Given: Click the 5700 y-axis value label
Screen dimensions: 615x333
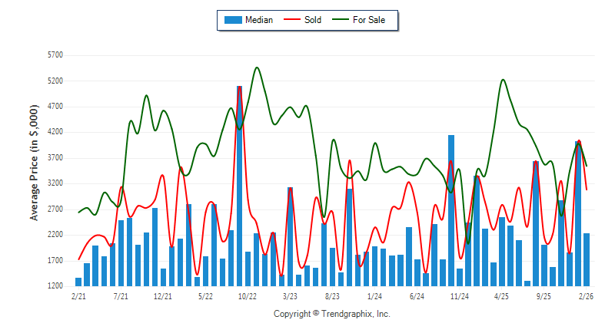Looking at the screenshot, I should tap(55, 55).
